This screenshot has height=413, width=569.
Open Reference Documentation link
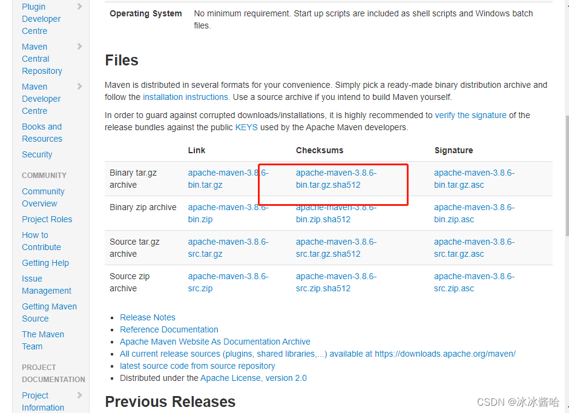[x=169, y=329]
